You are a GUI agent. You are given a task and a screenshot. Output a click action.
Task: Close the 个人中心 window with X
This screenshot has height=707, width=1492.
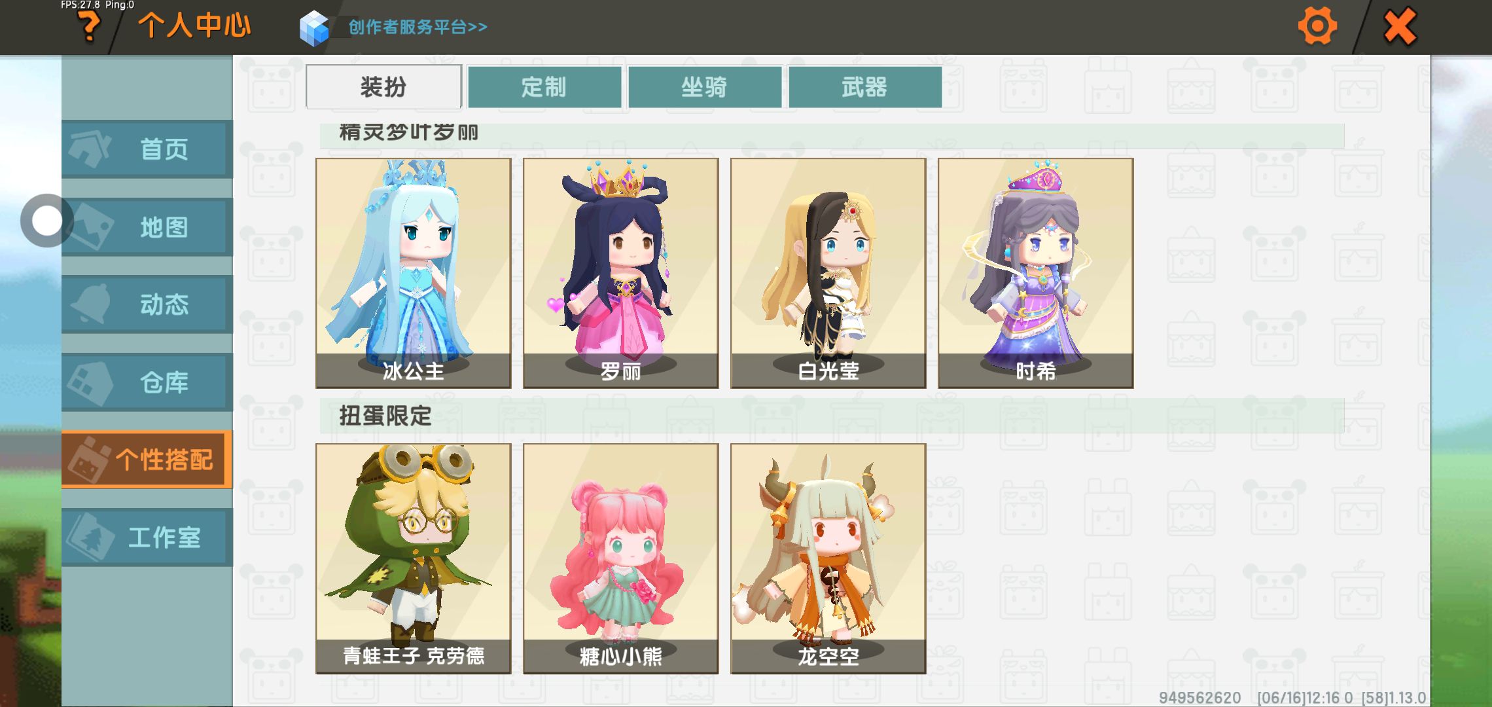(1400, 26)
